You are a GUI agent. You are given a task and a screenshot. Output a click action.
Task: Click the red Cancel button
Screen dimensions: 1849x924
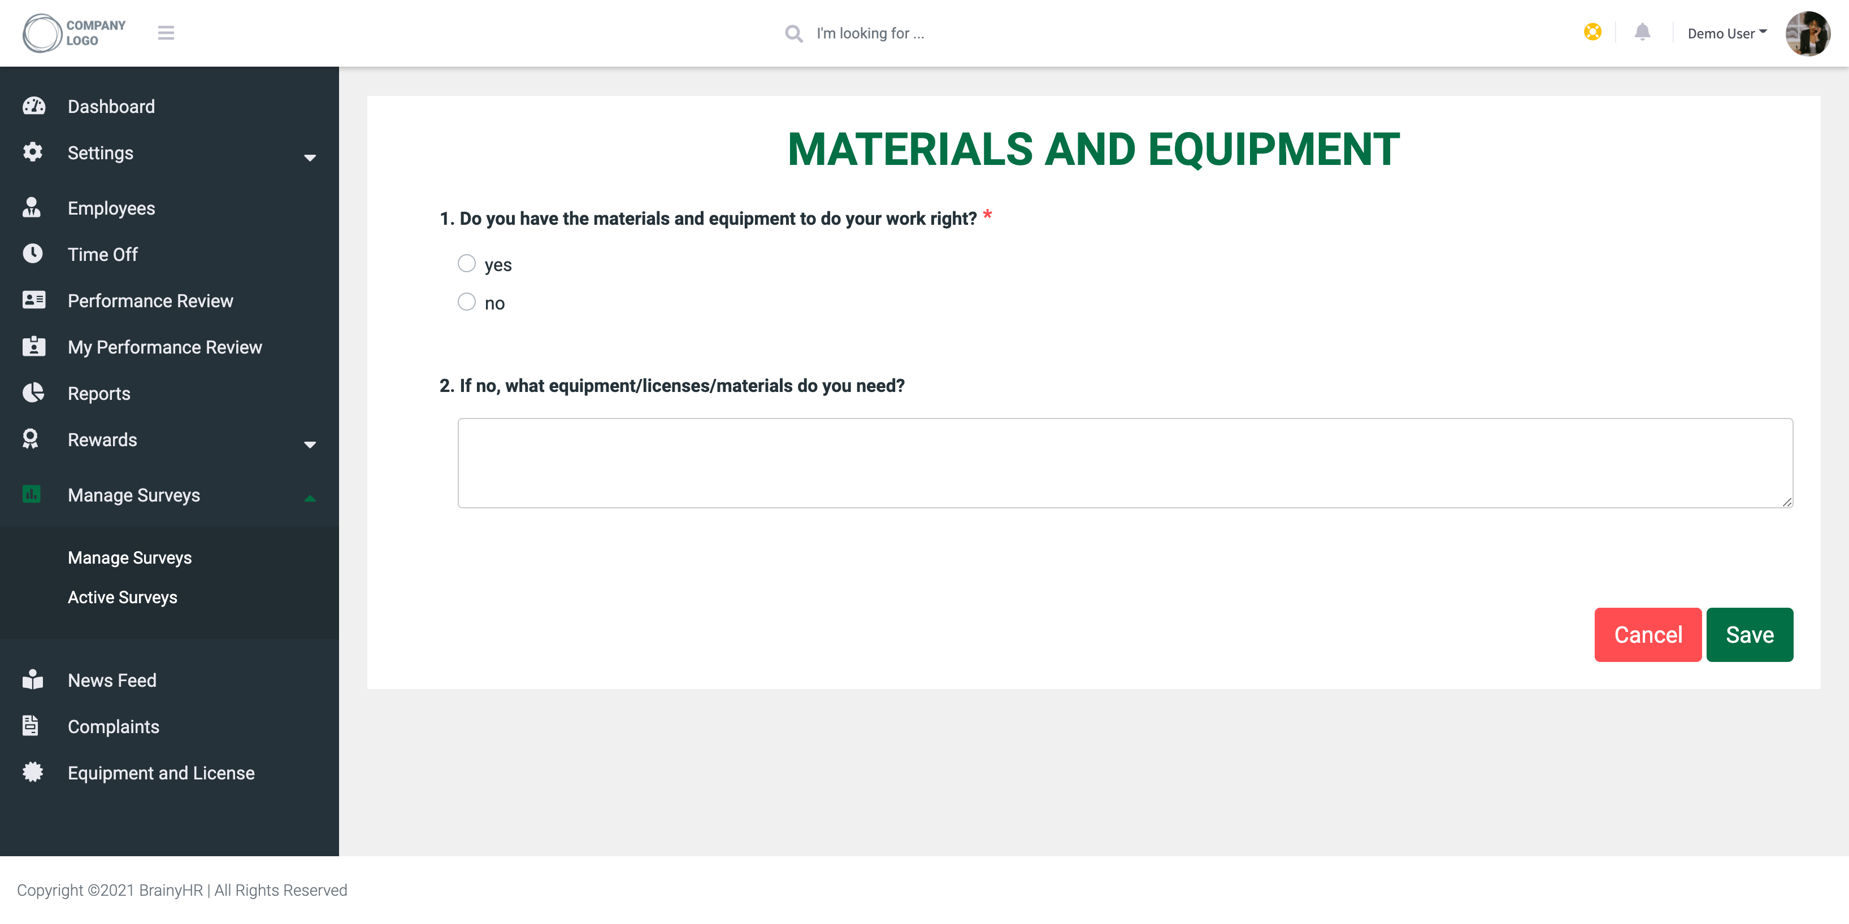[1647, 634]
